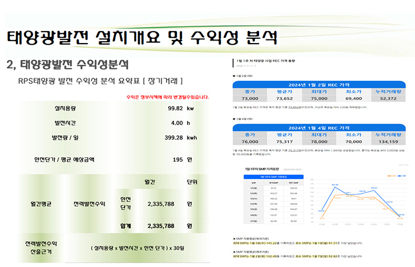Viewport: 415px width, 267px height.
Task: Select the heading 2, 태양광발전 수익성분석
Action: coord(68,65)
